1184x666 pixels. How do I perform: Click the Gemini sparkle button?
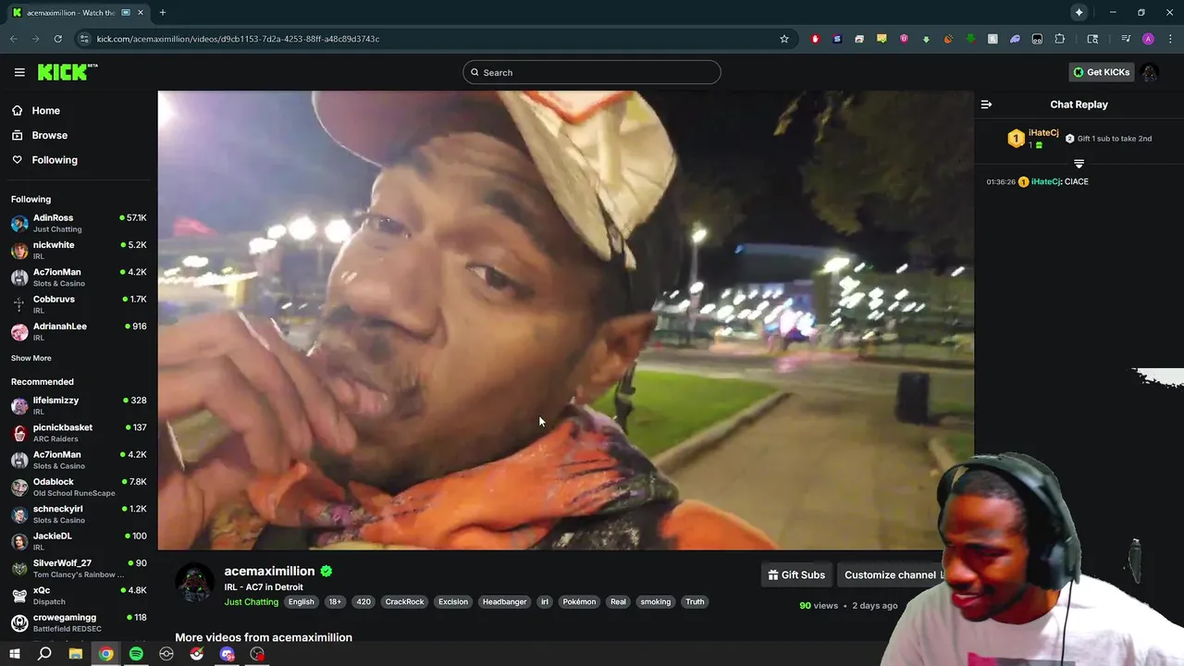pos(1079,13)
